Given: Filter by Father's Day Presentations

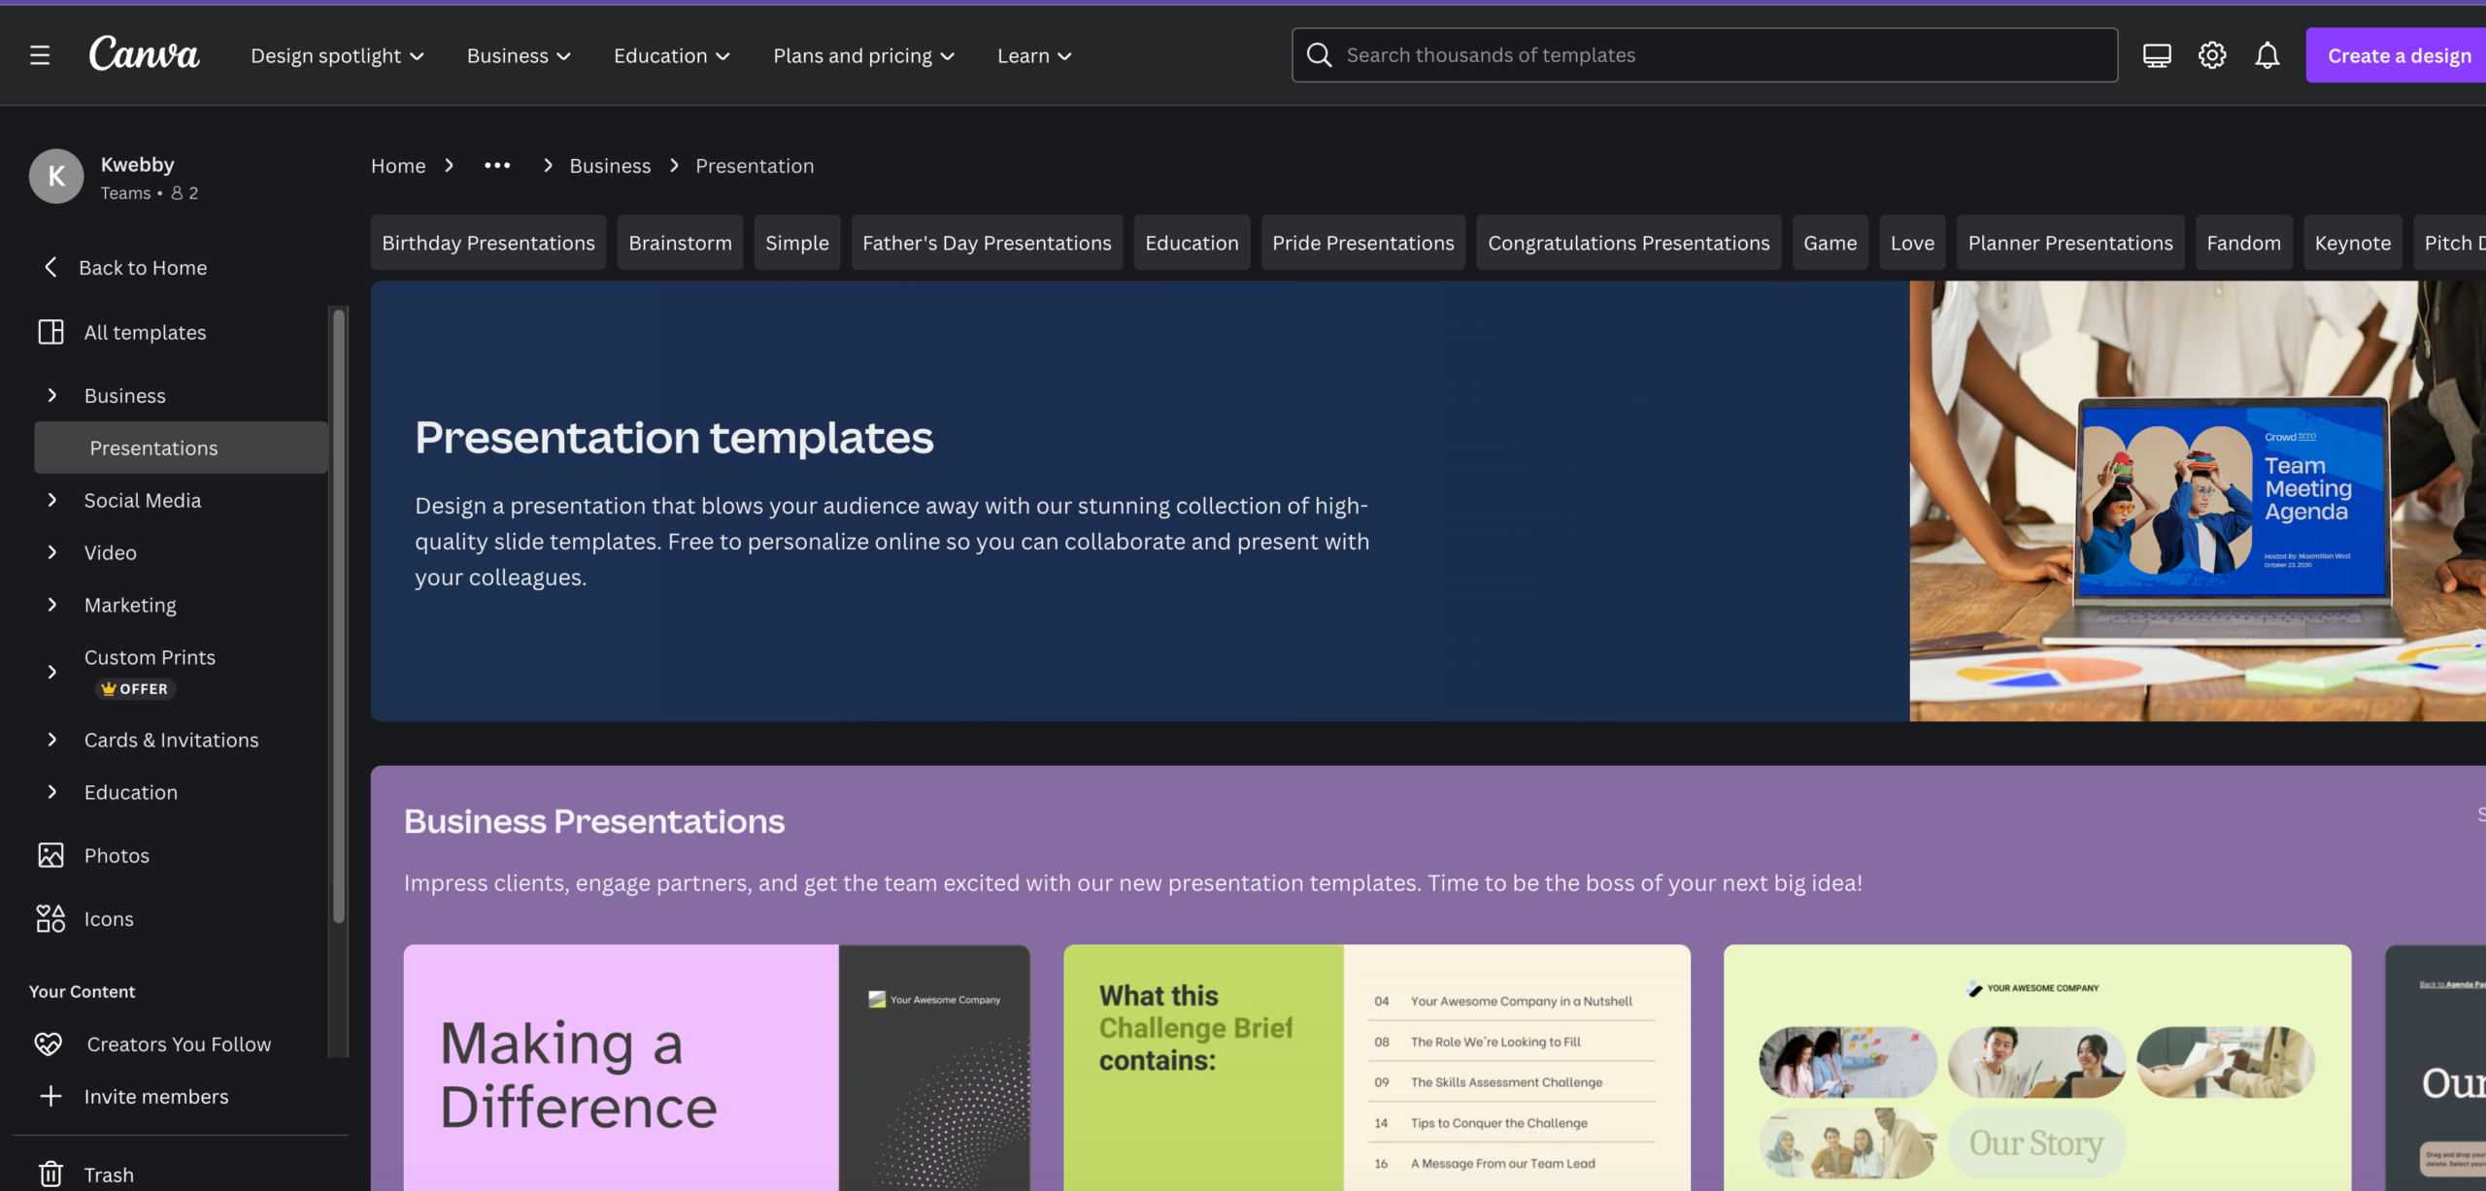Looking at the screenshot, I should coord(987,243).
